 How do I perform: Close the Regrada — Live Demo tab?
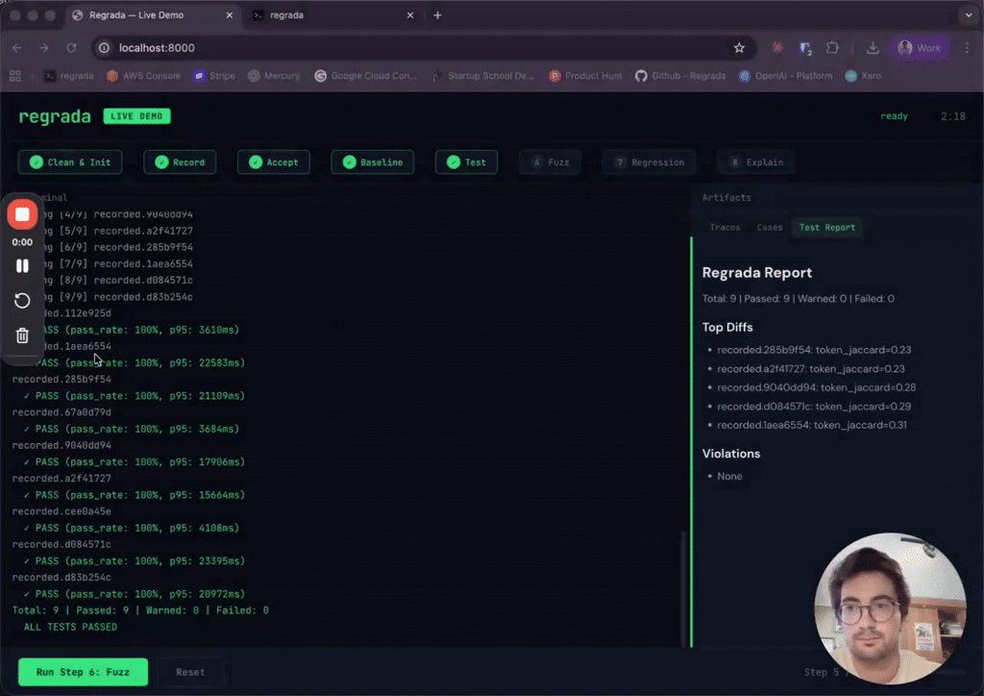pyautogui.click(x=229, y=15)
